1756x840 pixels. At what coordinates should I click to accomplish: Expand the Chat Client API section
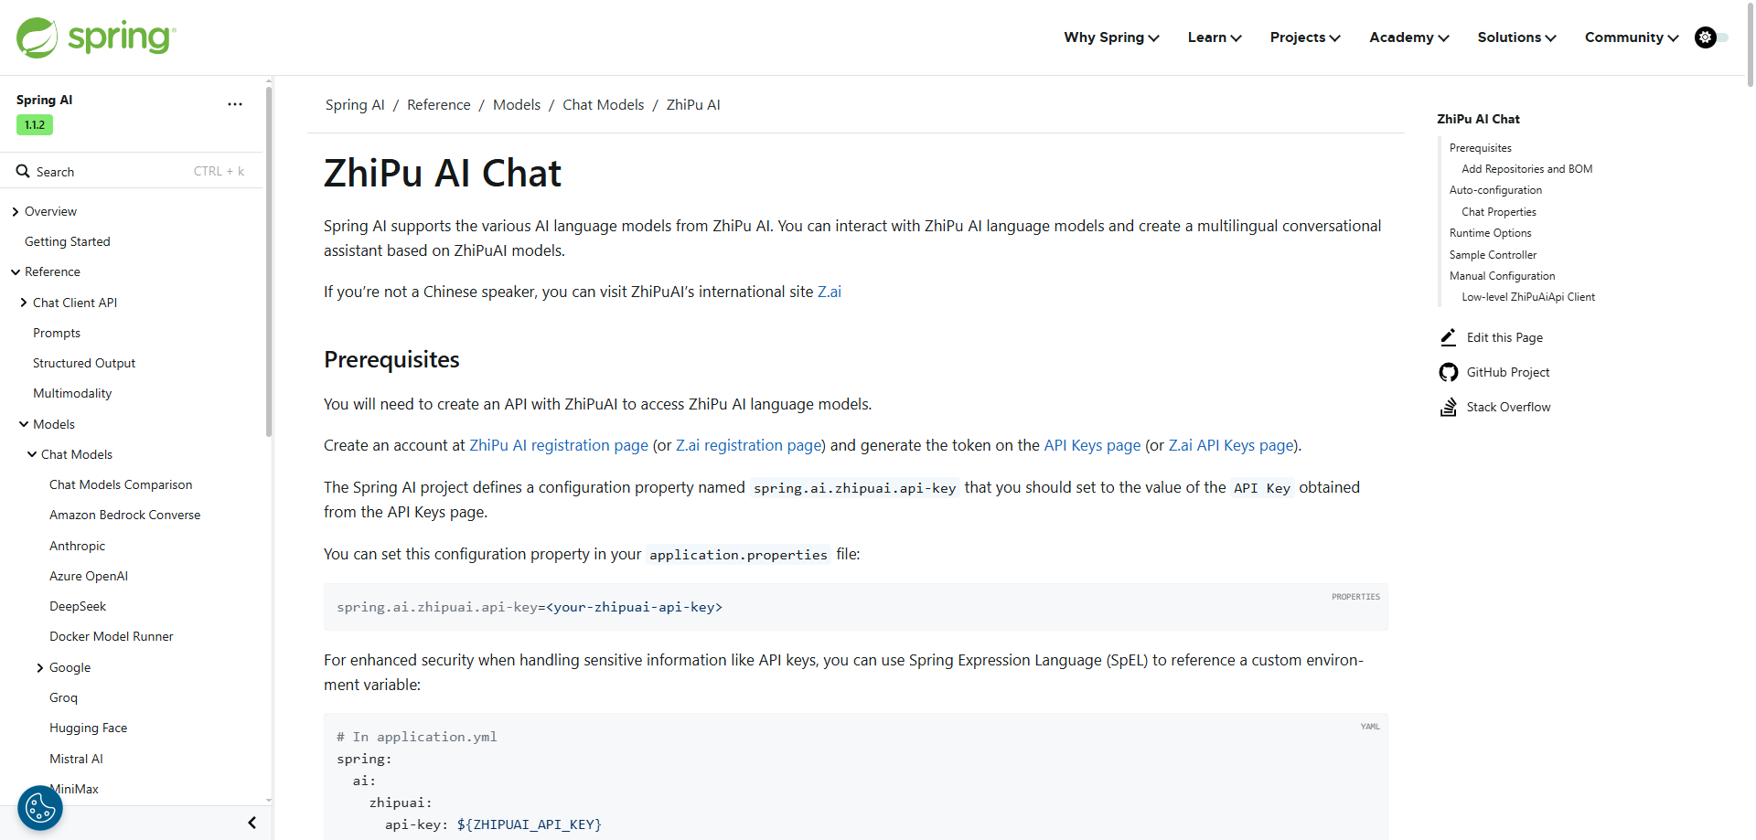click(x=24, y=303)
